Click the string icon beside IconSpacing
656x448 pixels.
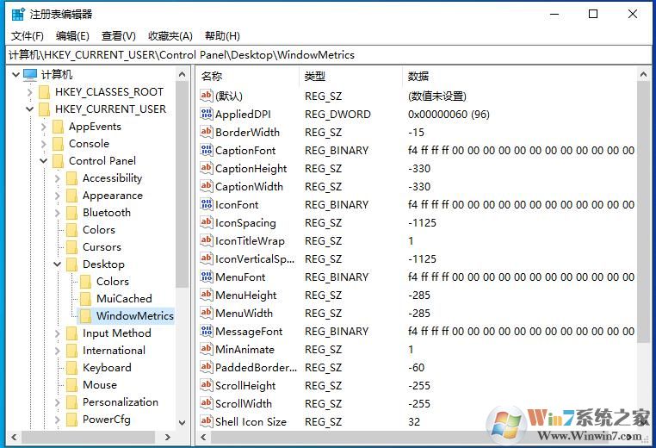(x=207, y=222)
